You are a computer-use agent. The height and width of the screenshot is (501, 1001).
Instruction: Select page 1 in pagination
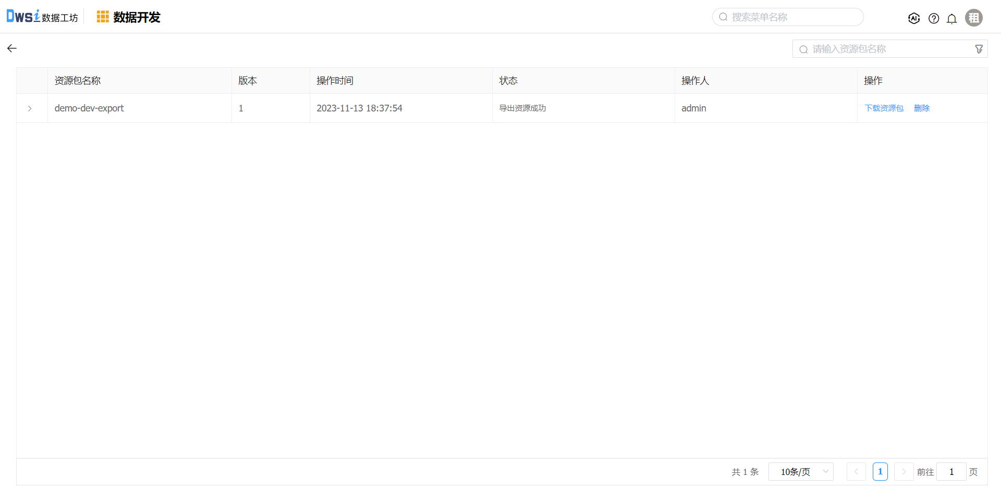point(880,472)
